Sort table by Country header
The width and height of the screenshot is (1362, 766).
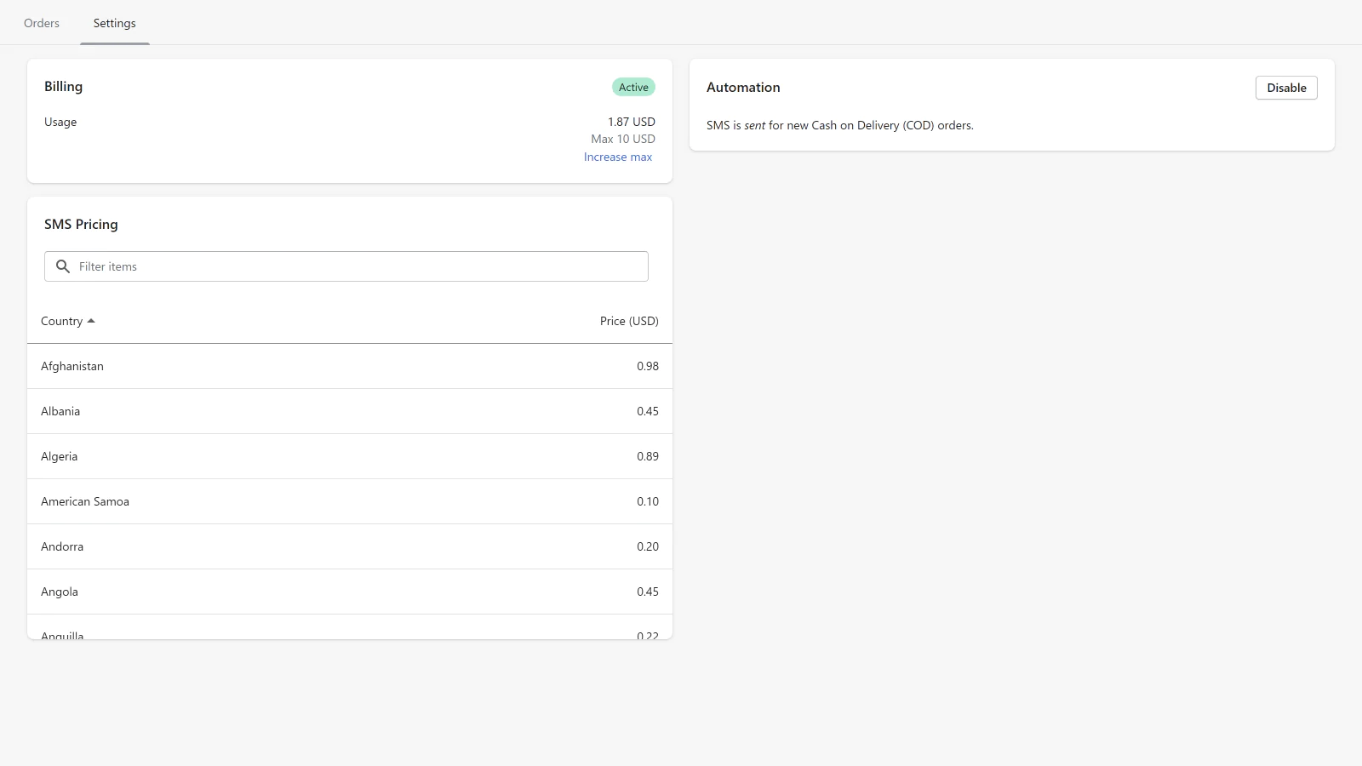tap(62, 321)
